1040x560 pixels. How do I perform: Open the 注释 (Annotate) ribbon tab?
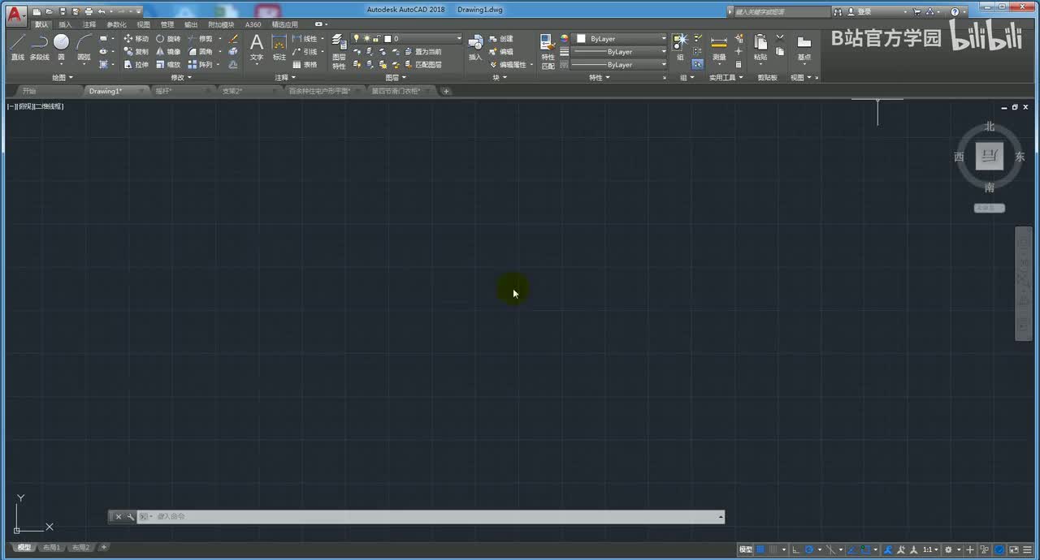point(89,24)
